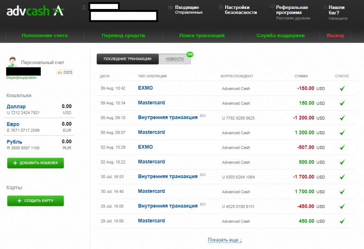
Task: Click status checkmark for -1 700.00 row
Action: [342, 177]
